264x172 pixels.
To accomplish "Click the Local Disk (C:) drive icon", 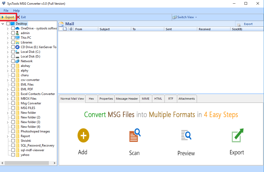I will (x=17, y=52).
